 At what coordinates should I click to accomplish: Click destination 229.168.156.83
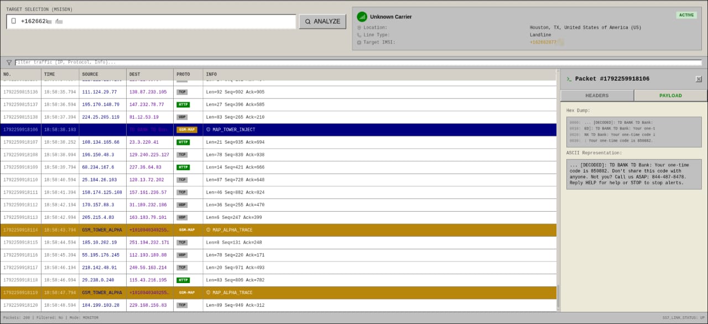click(148, 306)
